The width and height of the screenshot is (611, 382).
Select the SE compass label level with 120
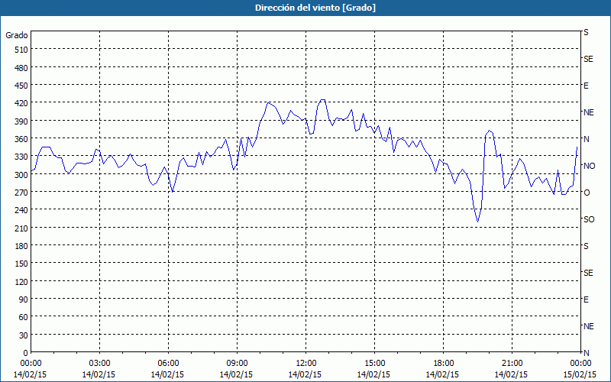(x=588, y=273)
